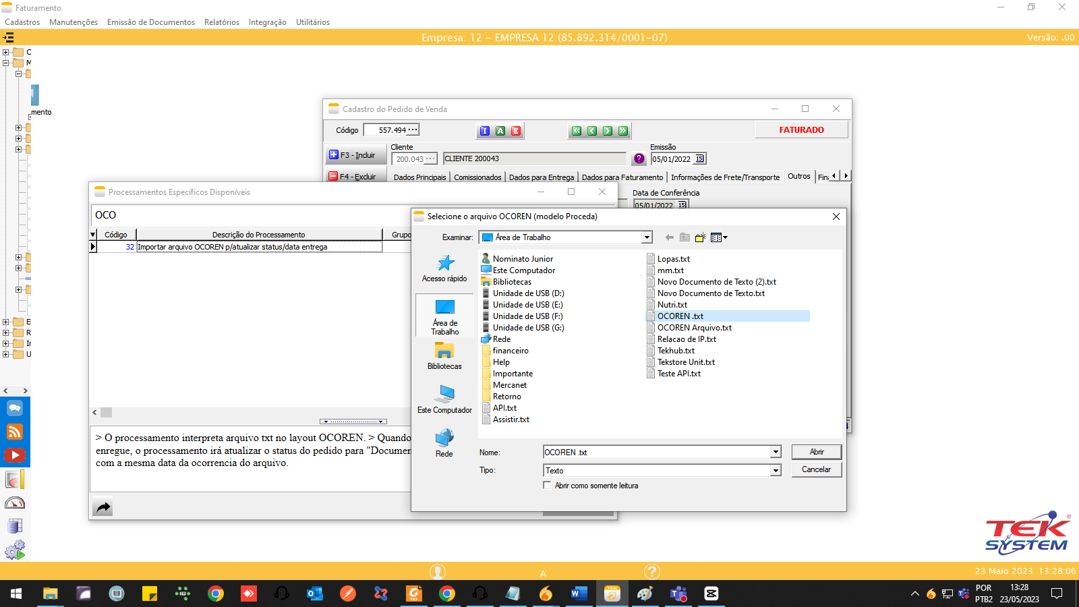Open the Relatórios menu
The width and height of the screenshot is (1079, 607).
[222, 22]
